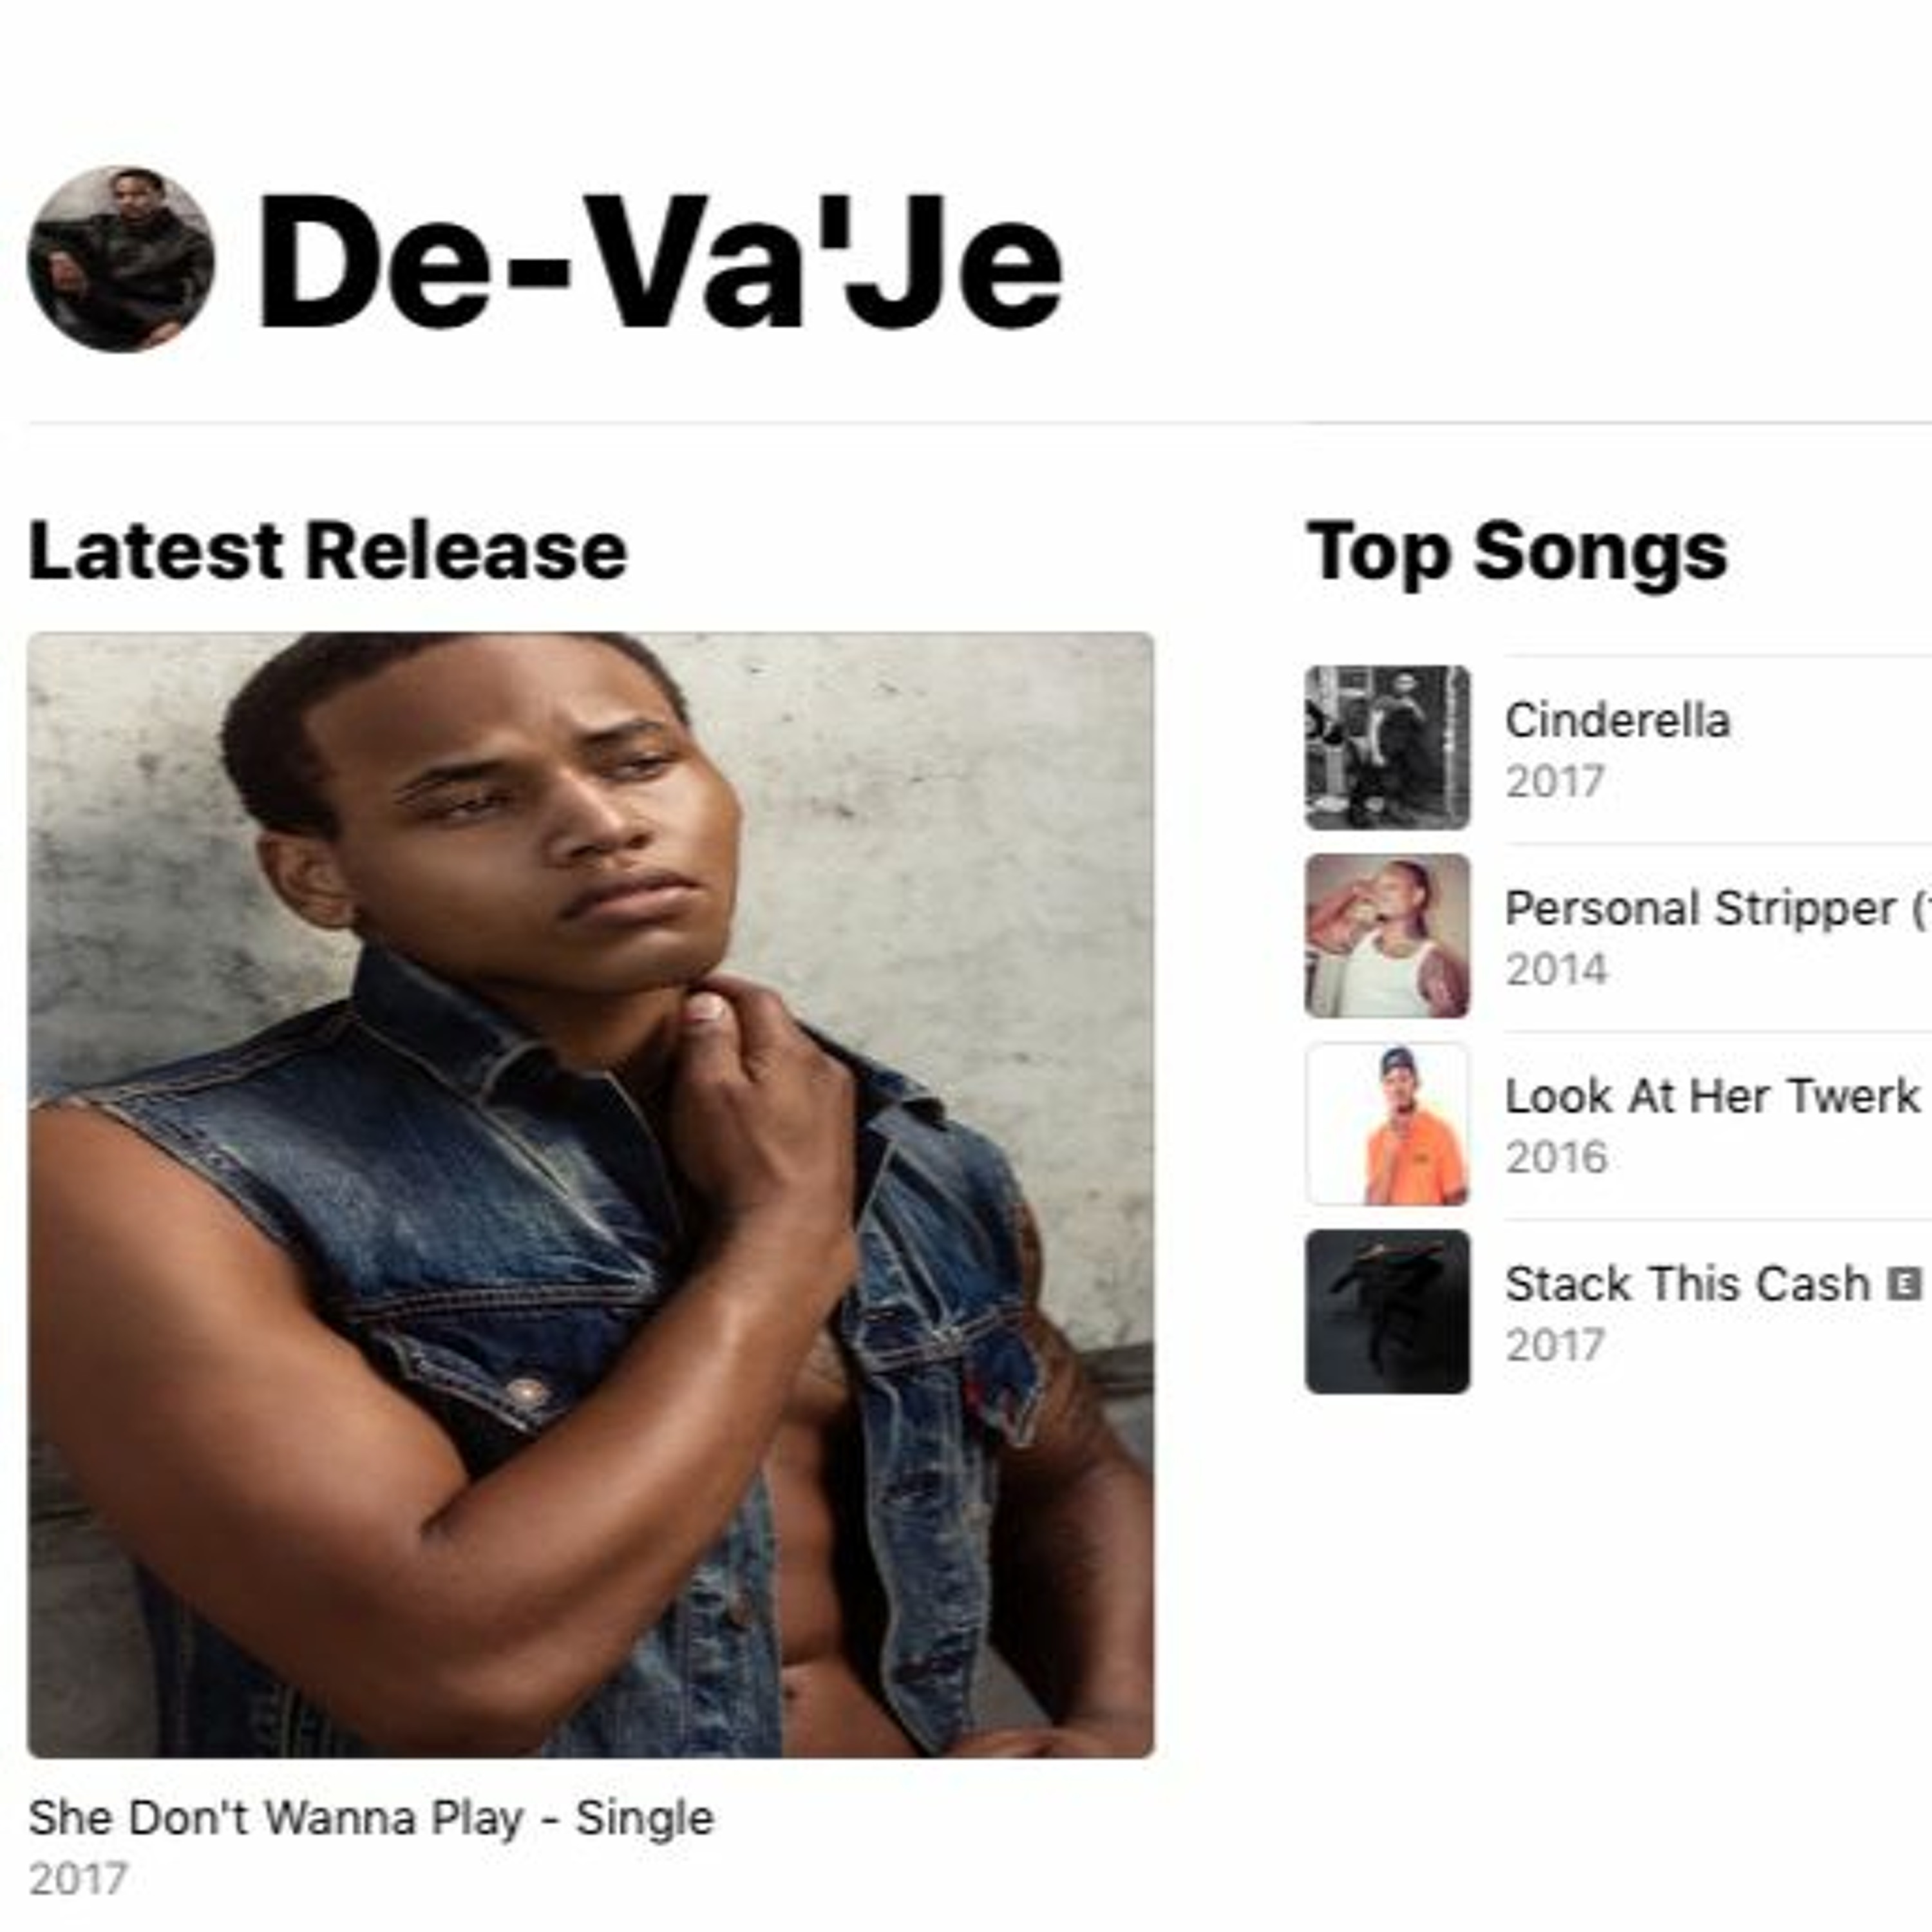Click the explicit E badge beside Stack This Cash
This screenshot has width=1932, height=1932.
(x=1904, y=1283)
